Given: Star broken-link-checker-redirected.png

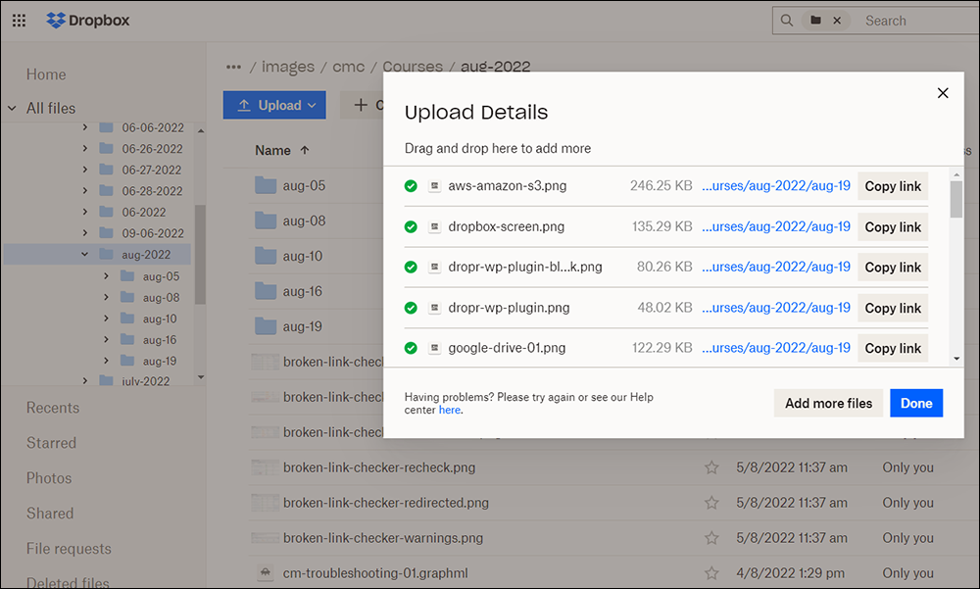Looking at the screenshot, I should coord(711,503).
